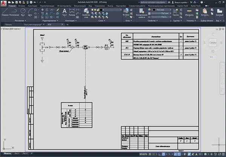Toggle lineweight display in status bar

pos(185,154)
